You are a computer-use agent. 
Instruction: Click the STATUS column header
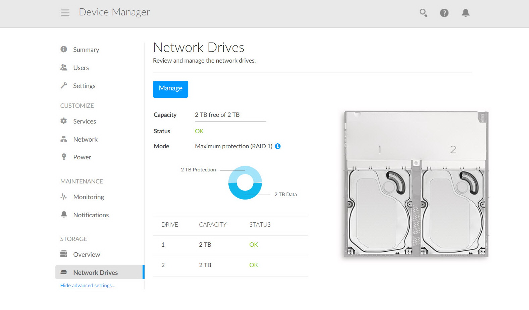pyautogui.click(x=260, y=225)
